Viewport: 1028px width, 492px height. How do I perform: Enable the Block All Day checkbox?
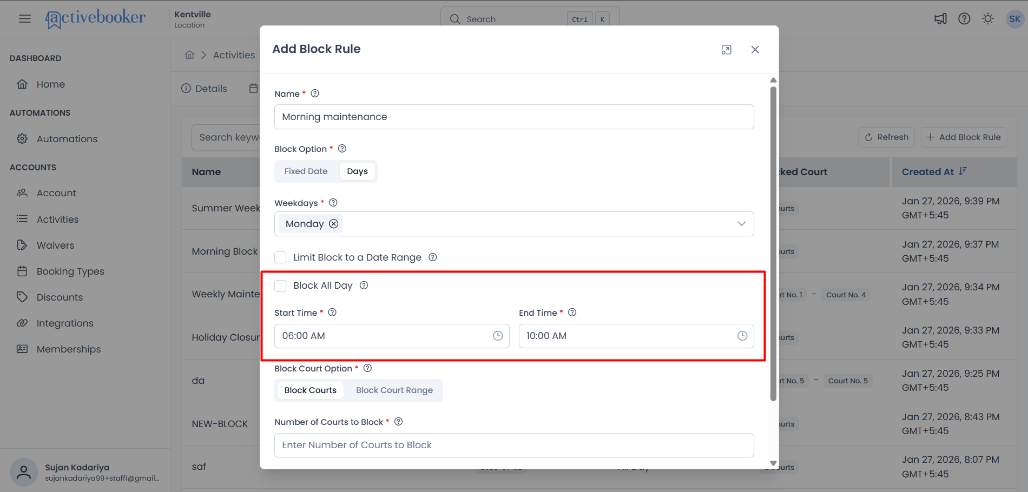coord(280,285)
